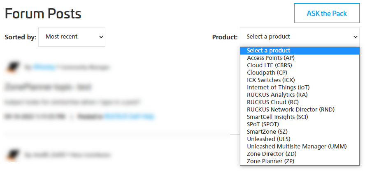Viewport: 365px width, 171px height.
Task: Pick SmartCell Insights (SCI) option
Action: (x=300, y=117)
